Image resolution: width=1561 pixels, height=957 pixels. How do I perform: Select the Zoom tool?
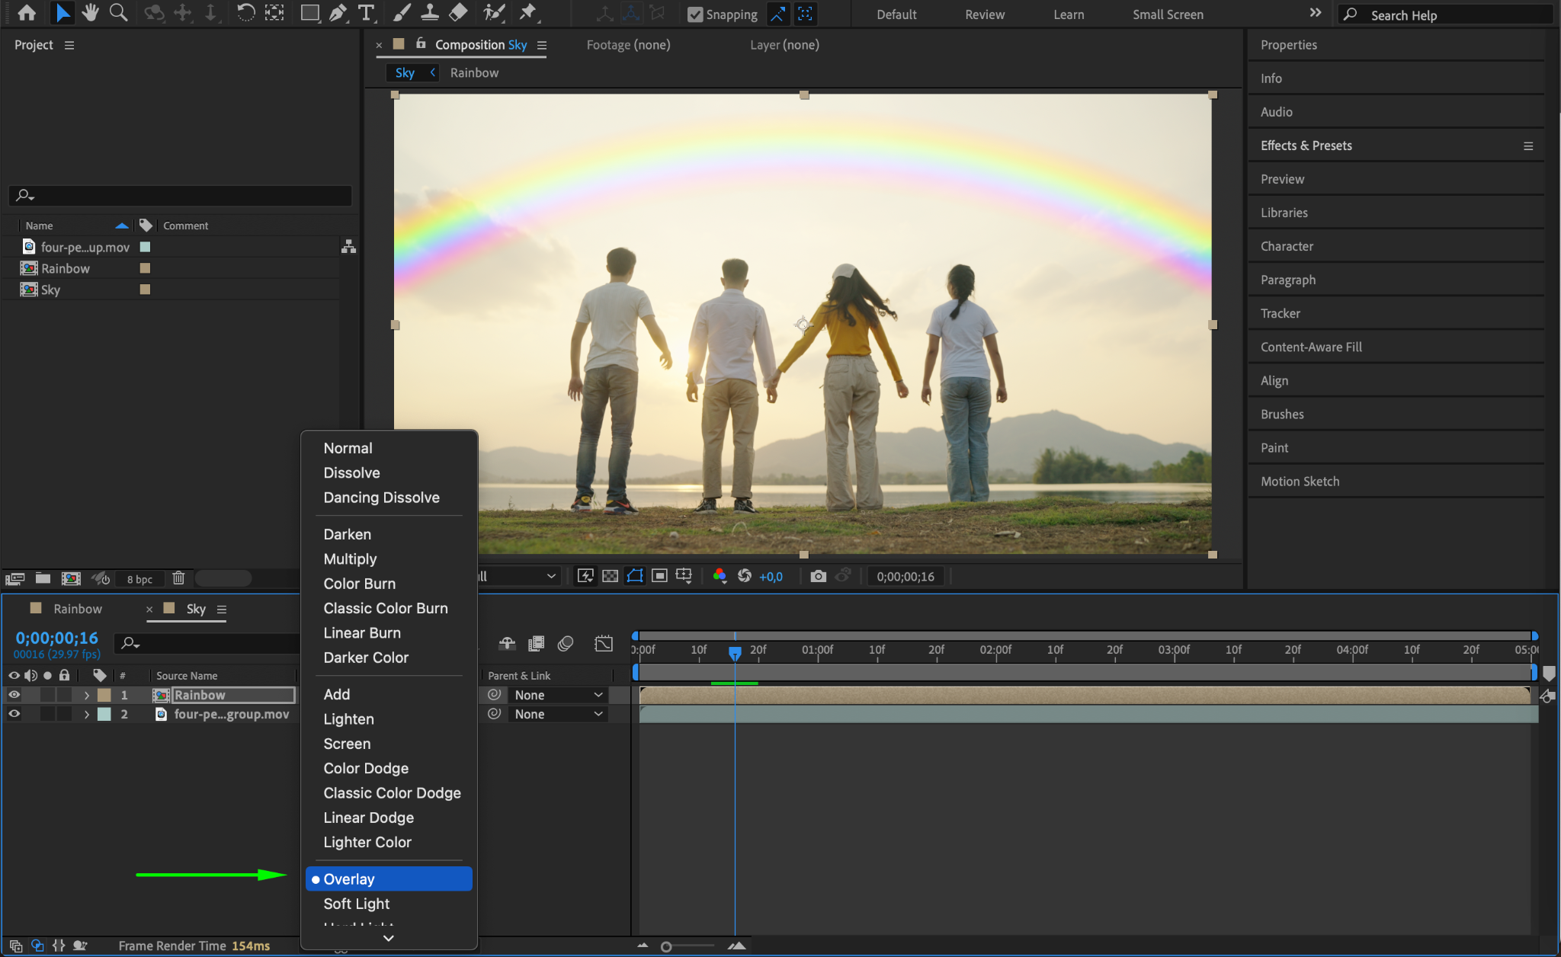(x=118, y=13)
